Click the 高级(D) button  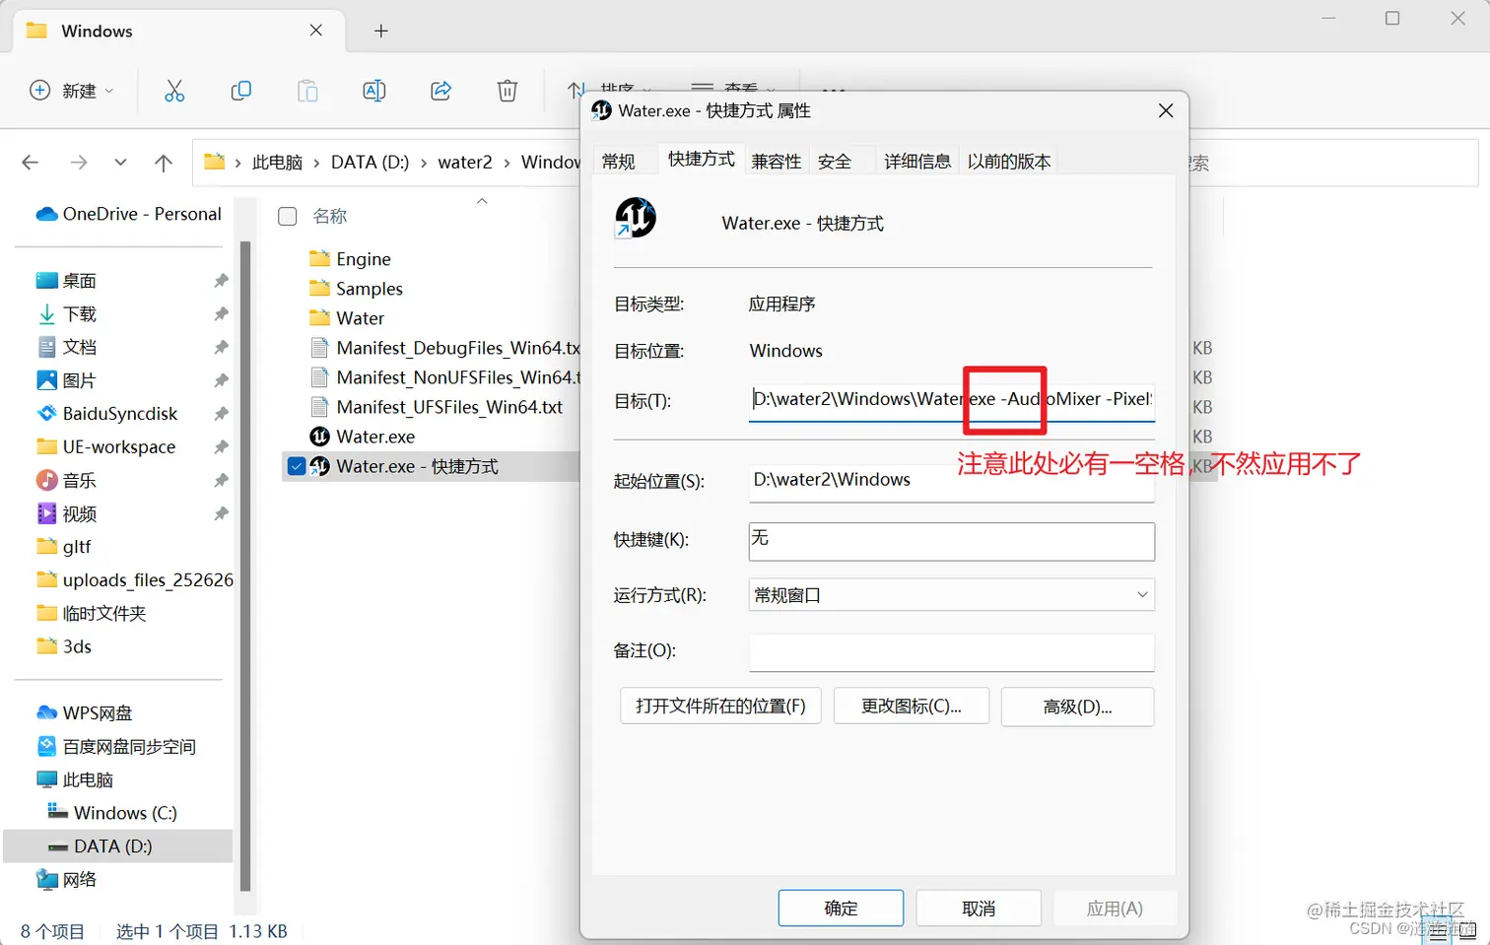pyautogui.click(x=1076, y=706)
